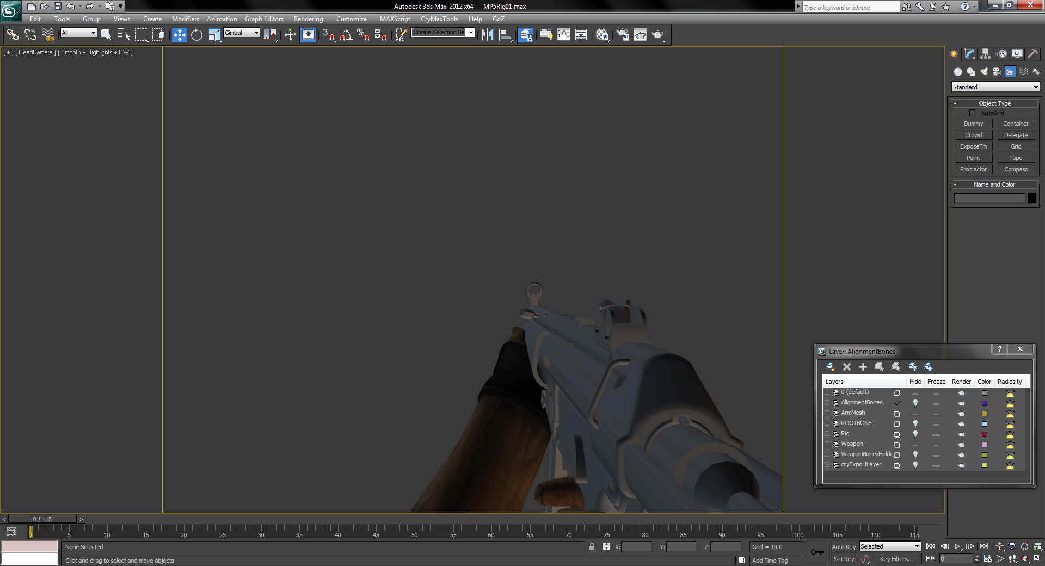Open the Curve Editor icon
1045x566 pixels.
[x=564, y=35]
